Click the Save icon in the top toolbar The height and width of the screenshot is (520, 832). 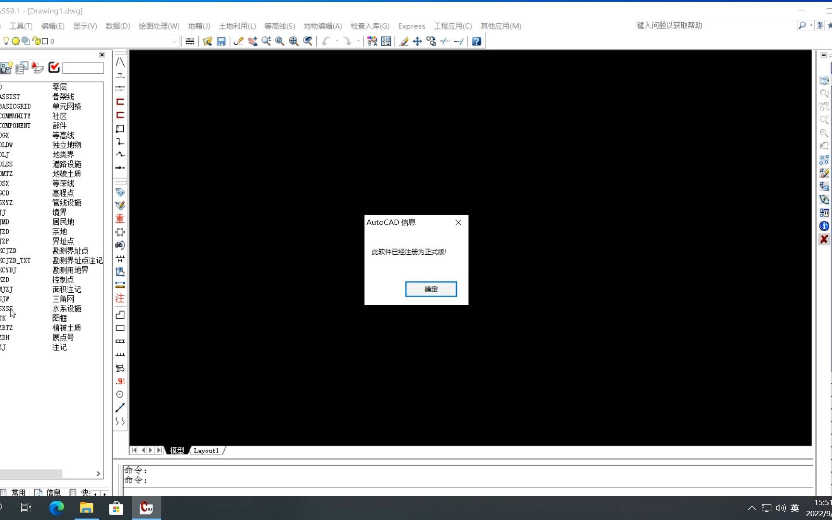(222, 41)
